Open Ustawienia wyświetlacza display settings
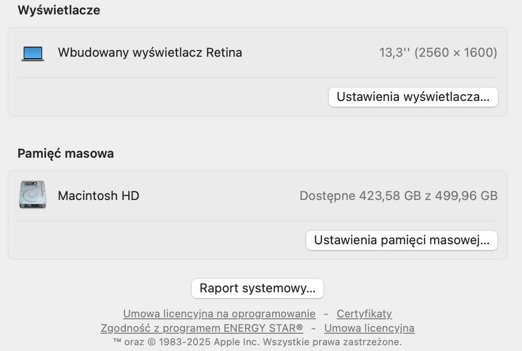This screenshot has width=522, height=351. pyautogui.click(x=413, y=97)
